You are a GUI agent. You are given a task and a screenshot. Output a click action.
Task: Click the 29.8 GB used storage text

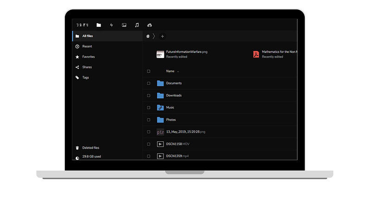click(92, 157)
